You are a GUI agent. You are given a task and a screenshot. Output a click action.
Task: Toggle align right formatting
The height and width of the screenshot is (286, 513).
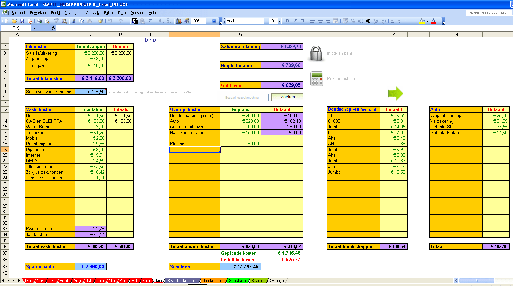[328, 21]
